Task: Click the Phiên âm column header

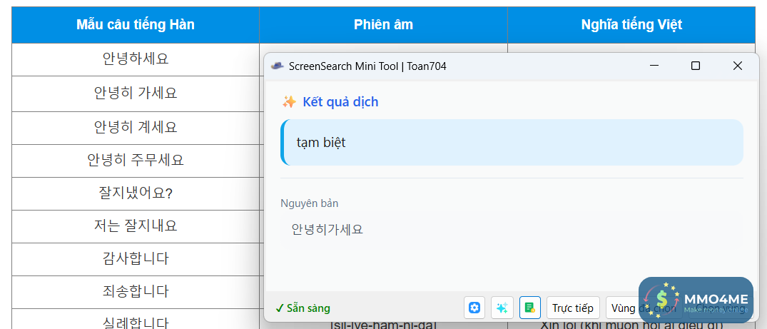Action: coord(383,25)
